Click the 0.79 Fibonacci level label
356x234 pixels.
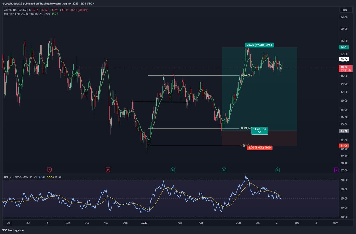246,128
